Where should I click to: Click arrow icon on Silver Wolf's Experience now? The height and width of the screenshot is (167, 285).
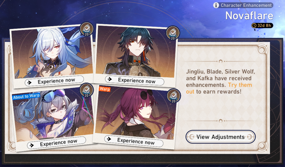[32, 145]
